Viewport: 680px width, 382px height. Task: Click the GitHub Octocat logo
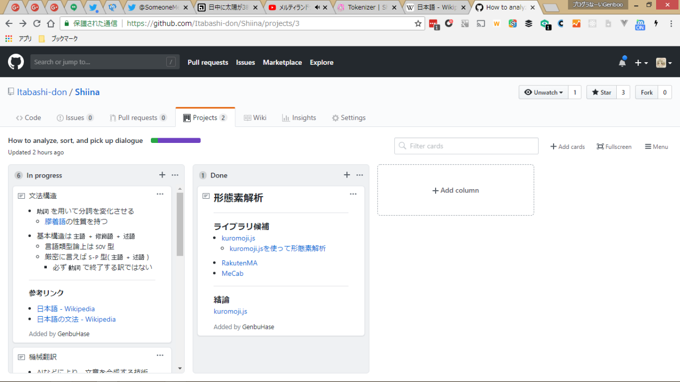(x=16, y=62)
